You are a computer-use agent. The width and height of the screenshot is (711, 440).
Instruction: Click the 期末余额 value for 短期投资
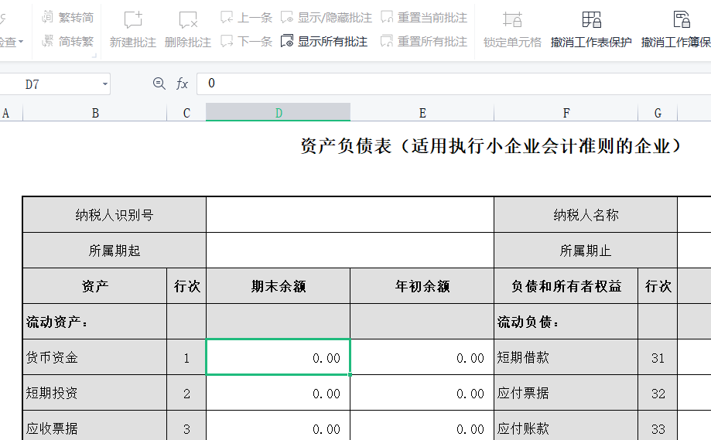click(x=278, y=393)
